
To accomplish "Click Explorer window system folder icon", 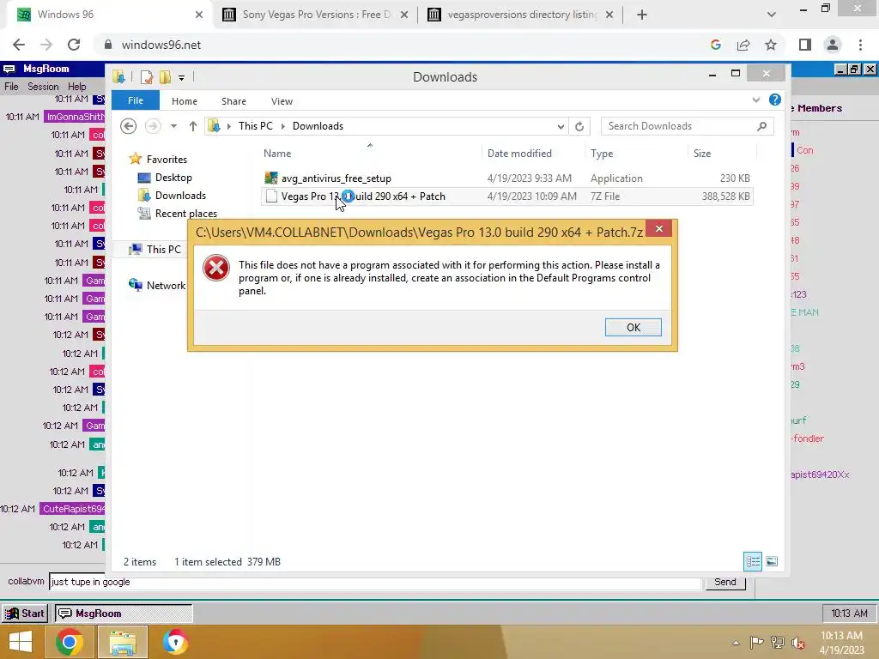I will tap(118, 76).
